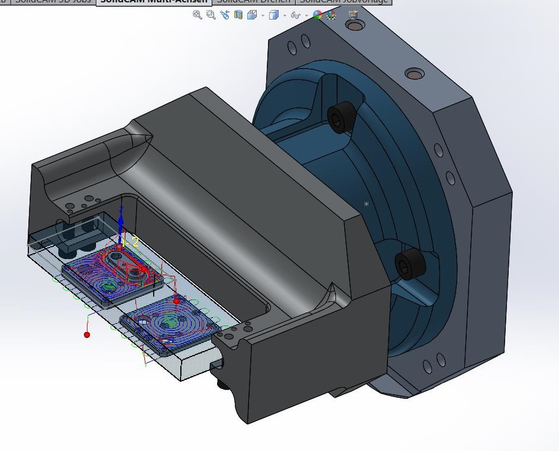The width and height of the screenshot is (559, 451).
Task: Expand the Hide/Show Items dropdown arrow
Action: 306,16
